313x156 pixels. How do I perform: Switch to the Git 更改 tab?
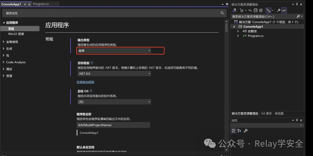(266, 114)
